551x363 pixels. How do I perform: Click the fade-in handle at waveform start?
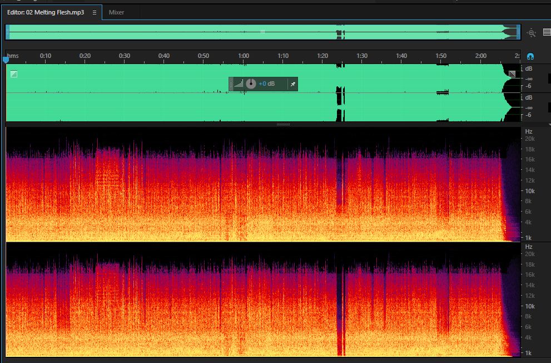point(14,74)
